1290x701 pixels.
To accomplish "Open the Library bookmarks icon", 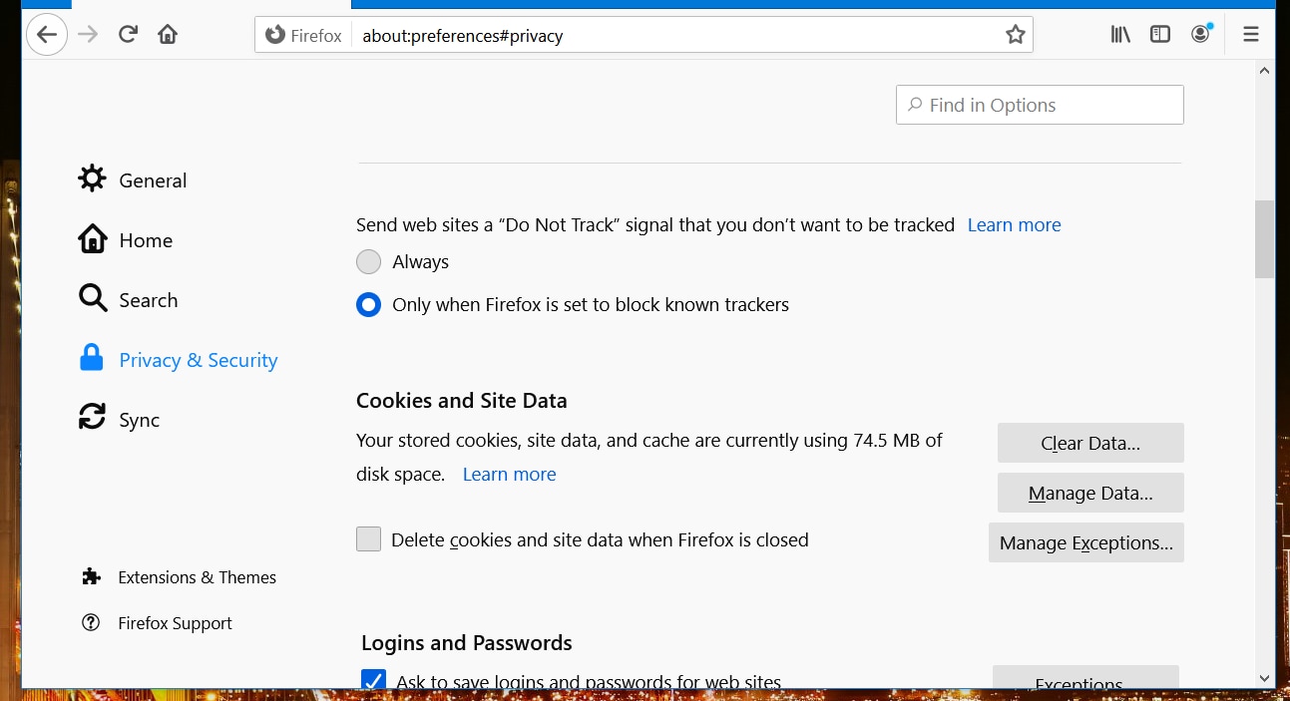I will pos(1120,35).
